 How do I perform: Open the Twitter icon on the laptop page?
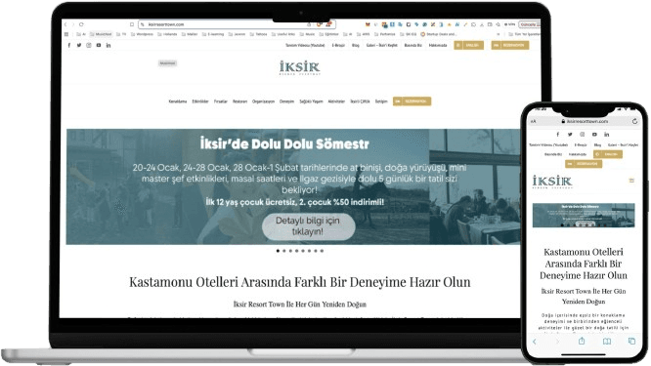79,45
